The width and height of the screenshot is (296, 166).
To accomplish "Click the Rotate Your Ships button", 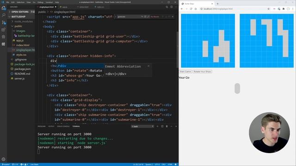I will pyautogui.click(x=202, y=71).
